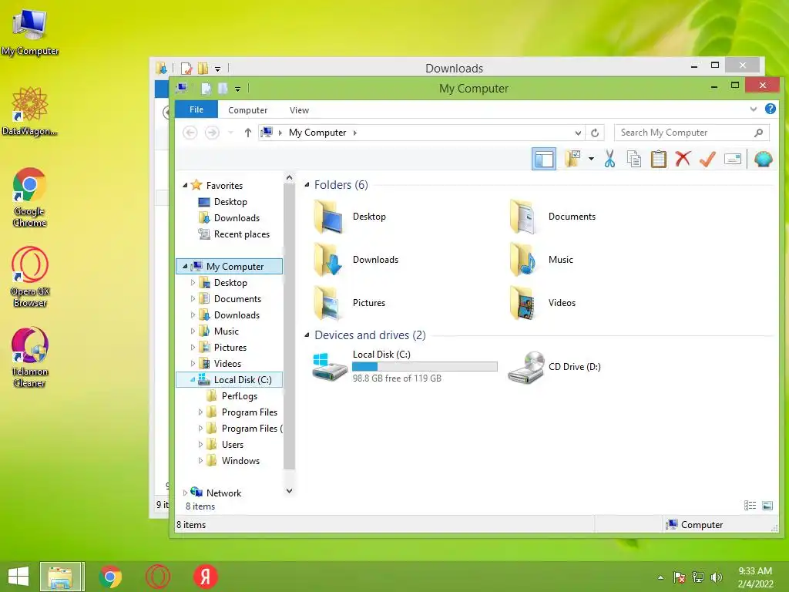
Task: Collapse the Favorites tree section
Action: [x=185, y=185]
